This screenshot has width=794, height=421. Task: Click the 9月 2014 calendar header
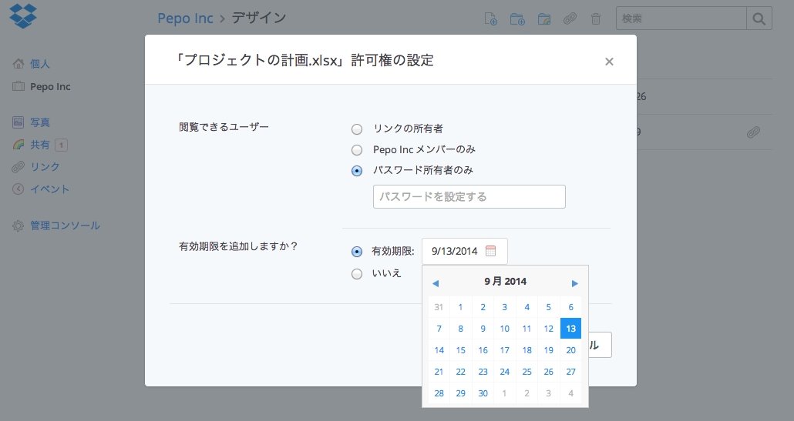pos(506,282)
